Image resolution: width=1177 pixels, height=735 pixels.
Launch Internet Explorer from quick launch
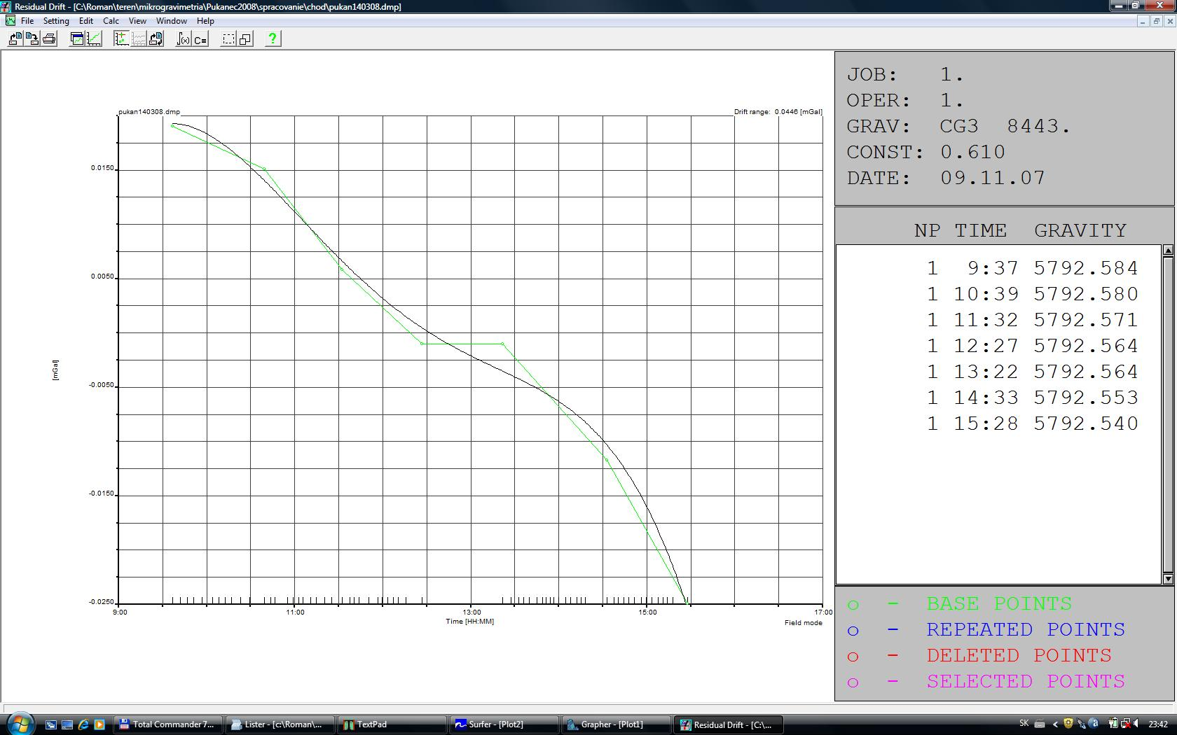[x=83, y=724]
